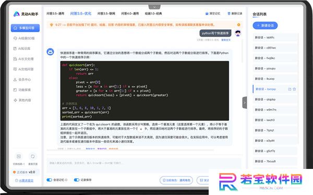Screen dimensions: 313x195
Task: Open session 新会话 - c851wo
Action: [x=275, y=48]
